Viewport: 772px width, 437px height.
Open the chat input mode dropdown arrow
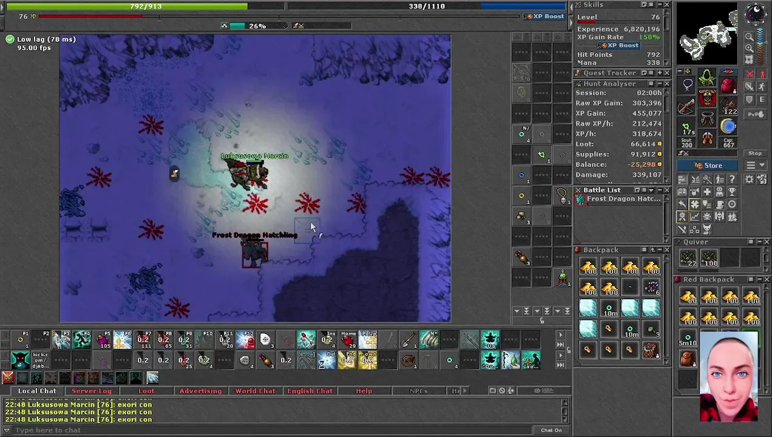7,430
